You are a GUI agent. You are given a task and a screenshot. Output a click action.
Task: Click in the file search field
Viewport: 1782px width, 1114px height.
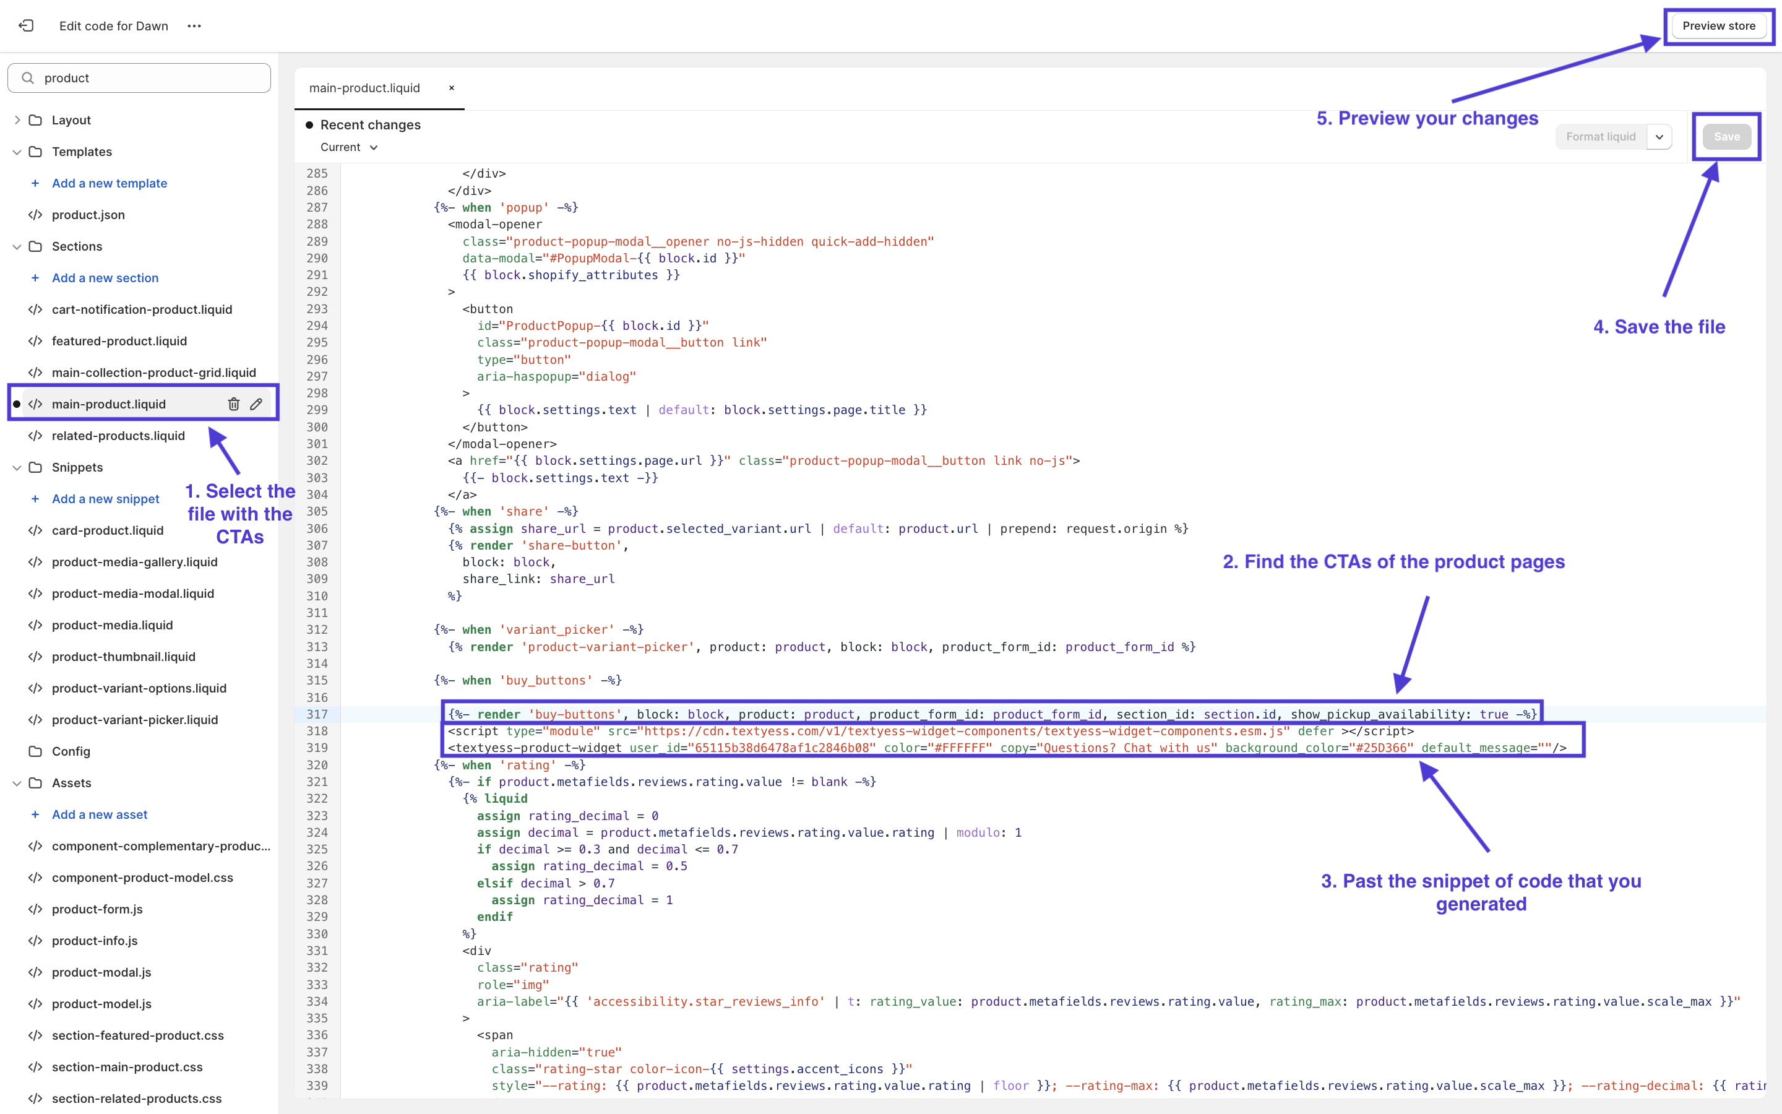pyautogui.click(x=147, y=78)
